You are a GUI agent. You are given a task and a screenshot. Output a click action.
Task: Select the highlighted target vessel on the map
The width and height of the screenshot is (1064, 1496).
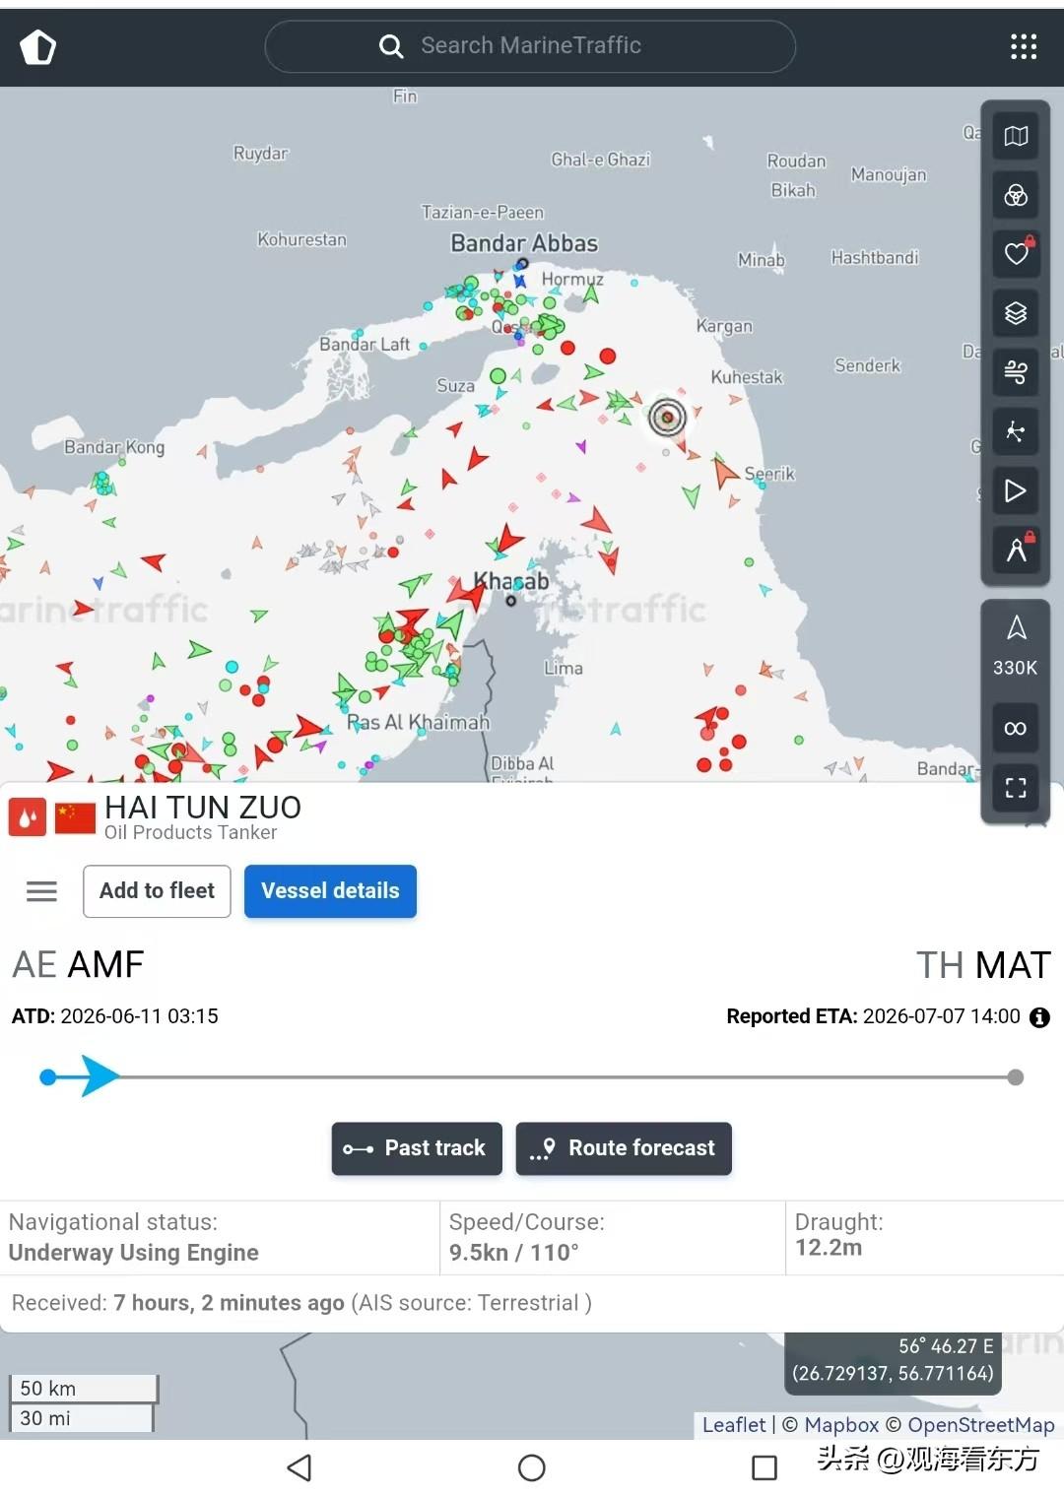tap(667, 418)
